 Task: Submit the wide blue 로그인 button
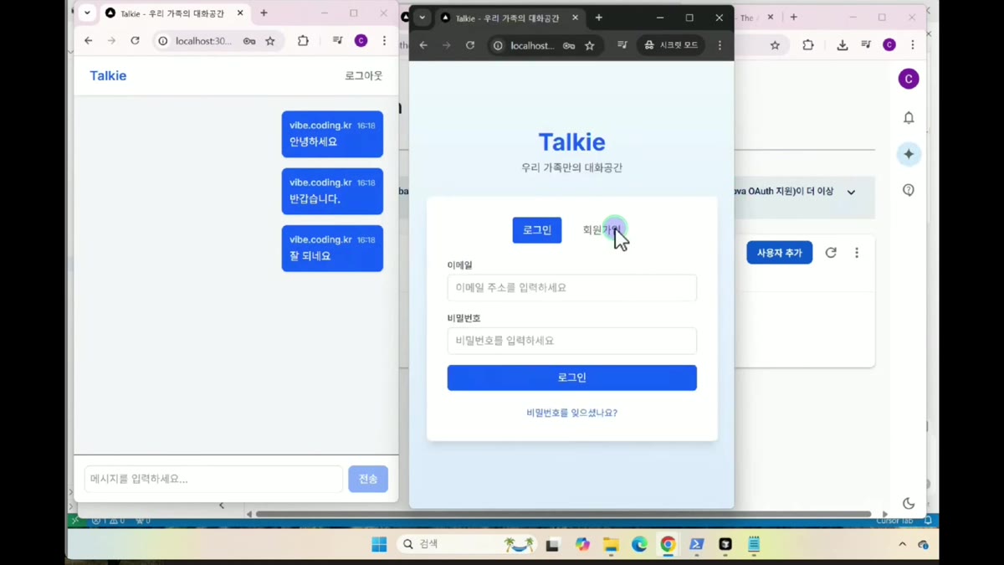pos(572,378)
